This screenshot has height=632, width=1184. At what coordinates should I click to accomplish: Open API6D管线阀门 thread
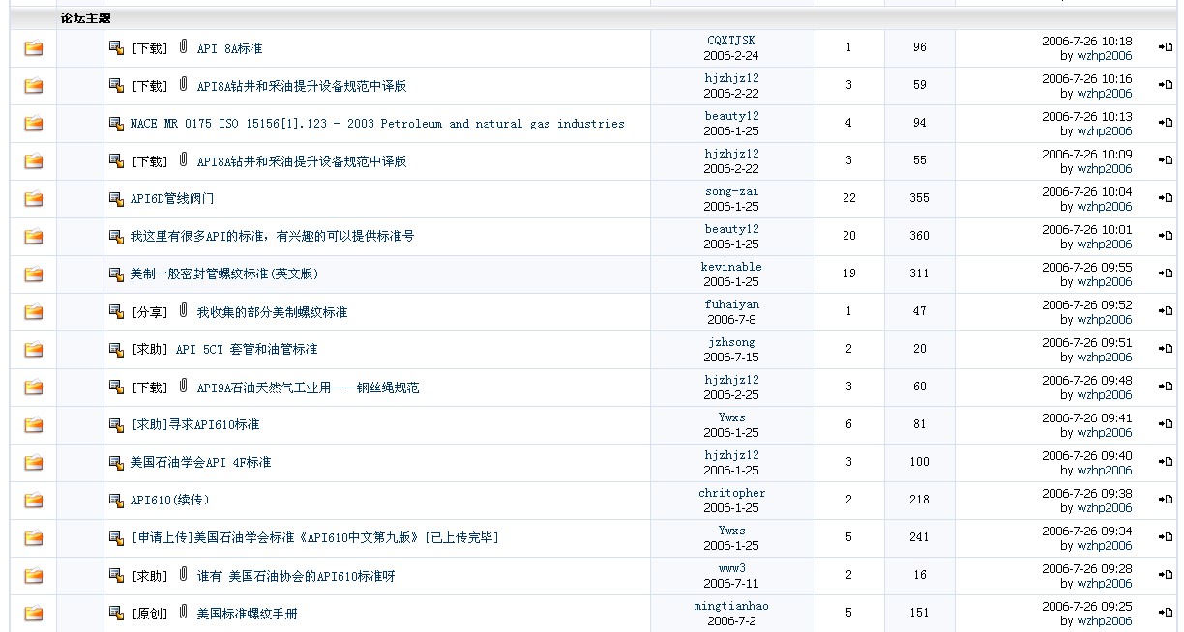point(172,199)
